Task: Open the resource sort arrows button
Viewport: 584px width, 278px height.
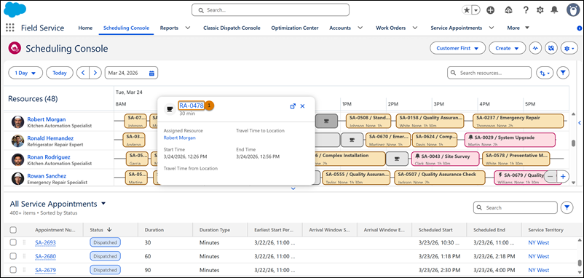Action: click(x=545, y=73)
